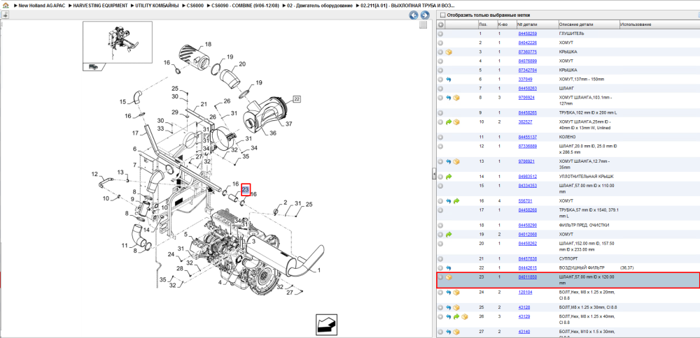Open part number 9706924 link
The height and width of the screenshot is (338, 700).
tap(526, 98)
